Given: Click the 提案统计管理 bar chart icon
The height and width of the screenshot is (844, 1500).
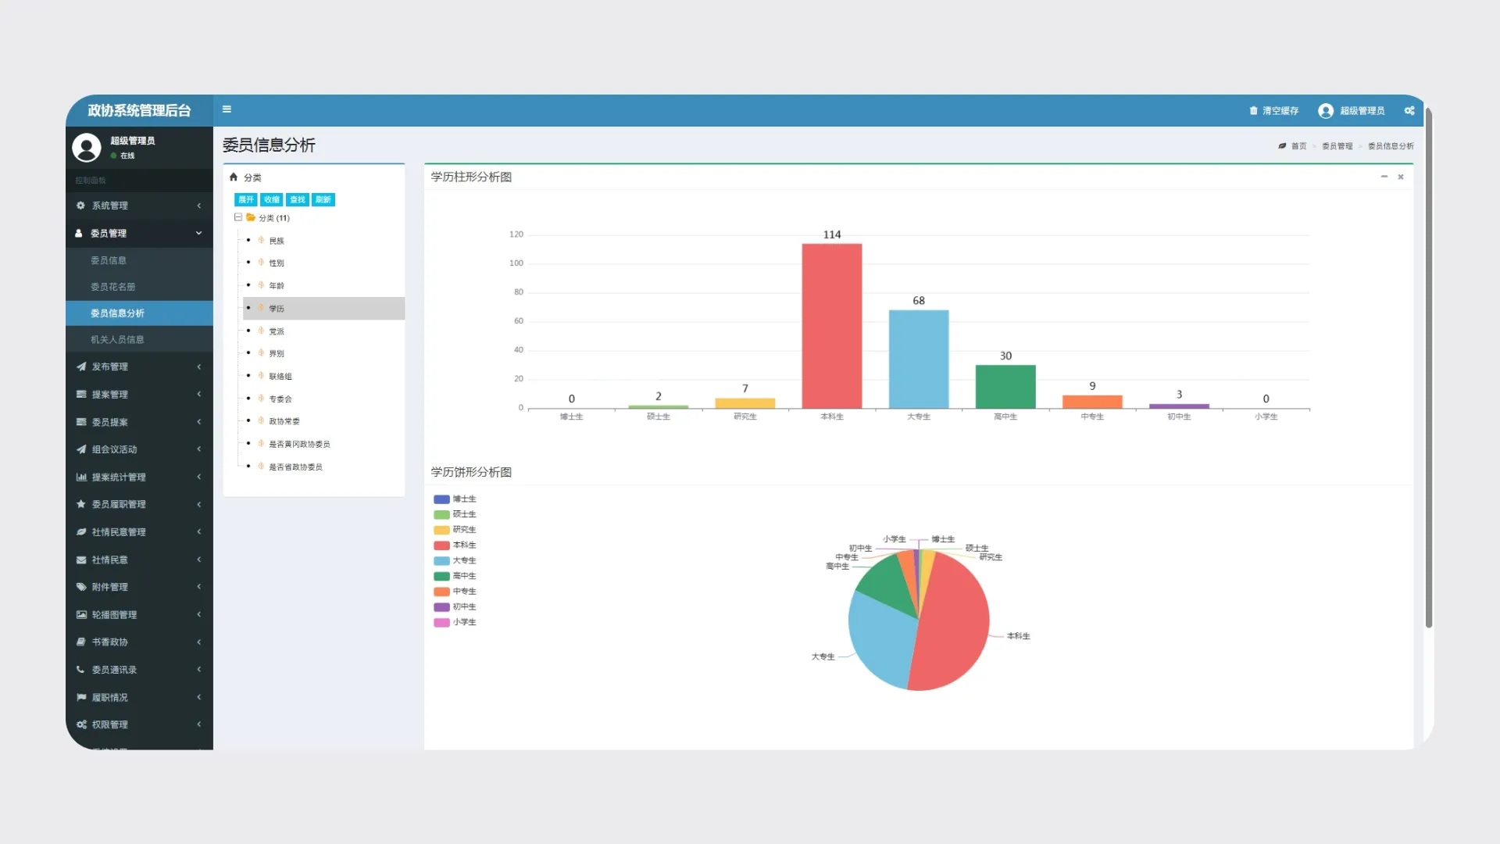Looking at the screenshot, I should [x=81, y=477].
